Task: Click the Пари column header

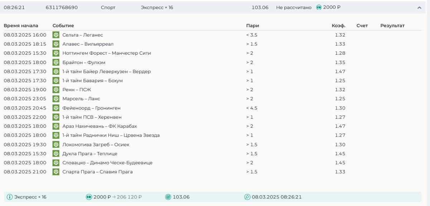Action: (x=253, y=26)
